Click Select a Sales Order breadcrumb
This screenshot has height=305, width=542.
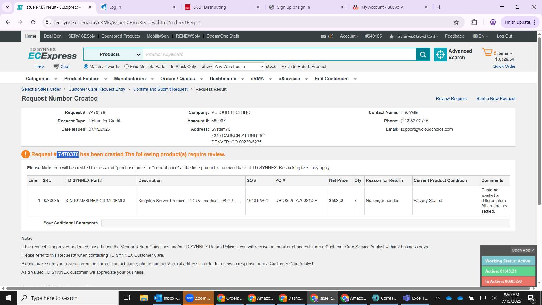[41, 89]
